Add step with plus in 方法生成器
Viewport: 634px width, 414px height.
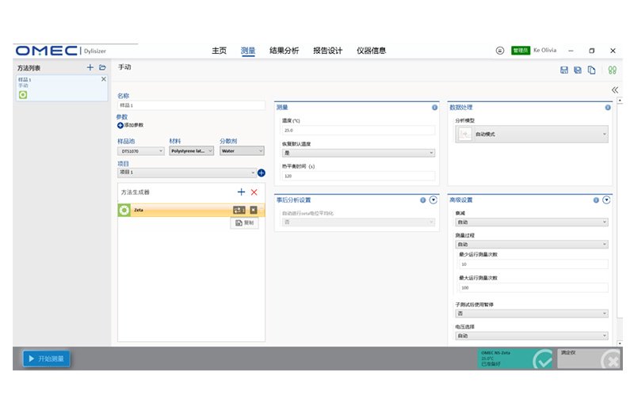tap(241, 192)
